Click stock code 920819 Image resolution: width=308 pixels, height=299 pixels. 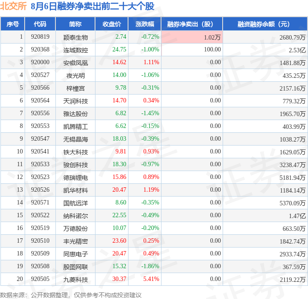click(x=40, y=36)
